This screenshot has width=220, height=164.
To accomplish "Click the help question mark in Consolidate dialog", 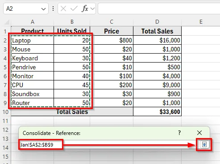I will click(x=179, y=133).
